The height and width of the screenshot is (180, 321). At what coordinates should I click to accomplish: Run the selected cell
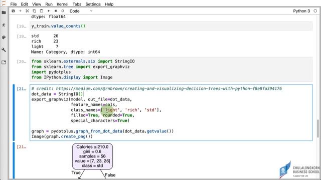49,11
